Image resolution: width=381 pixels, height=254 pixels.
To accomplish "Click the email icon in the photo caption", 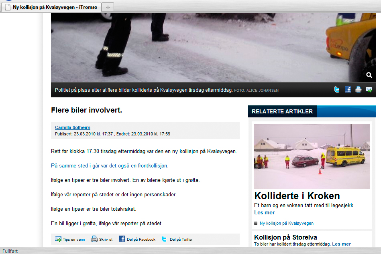I will click(369, 90).
